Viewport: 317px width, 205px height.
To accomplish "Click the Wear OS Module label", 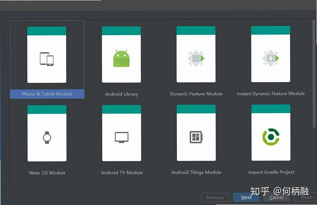I will point(47,173).
